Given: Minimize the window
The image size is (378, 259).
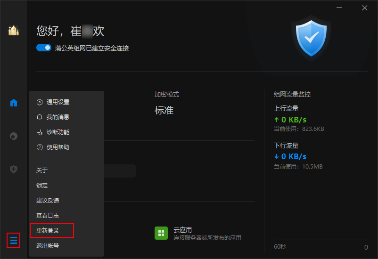Looking at the screenshot, I should 339,8.
